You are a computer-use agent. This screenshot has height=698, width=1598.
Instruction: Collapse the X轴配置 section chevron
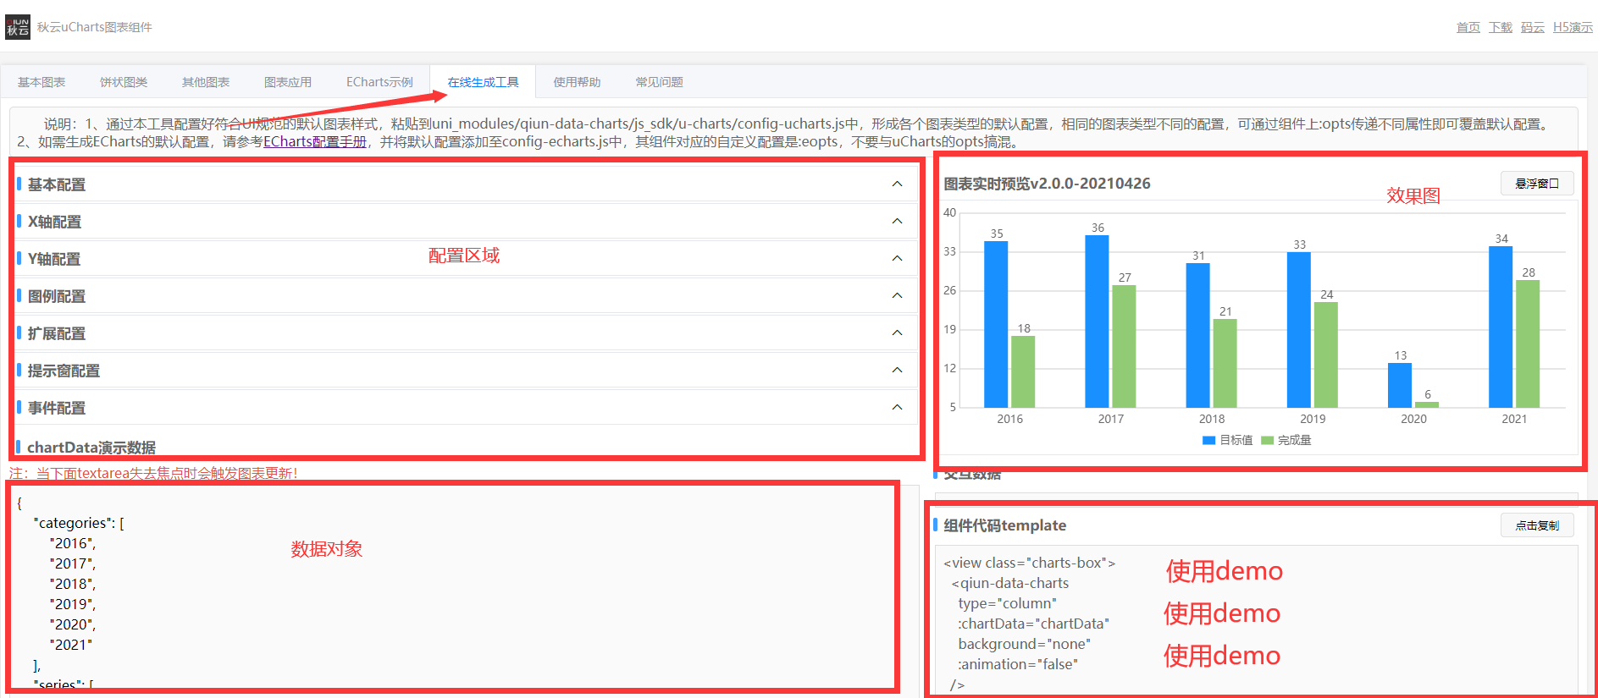[x=897, y=221]
